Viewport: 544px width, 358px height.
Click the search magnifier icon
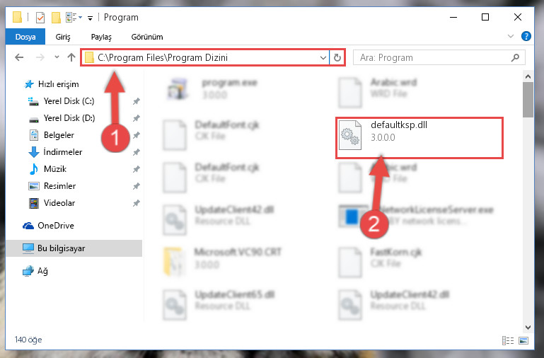[x=516, y=57]
